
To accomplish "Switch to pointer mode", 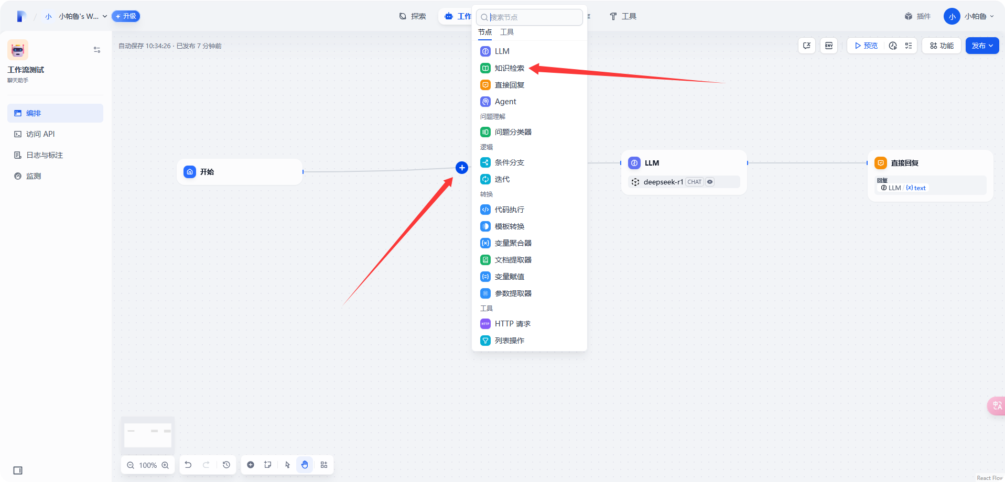I will pos(287,465).
